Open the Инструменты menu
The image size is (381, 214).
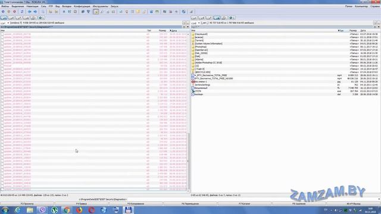click(101, 7)
